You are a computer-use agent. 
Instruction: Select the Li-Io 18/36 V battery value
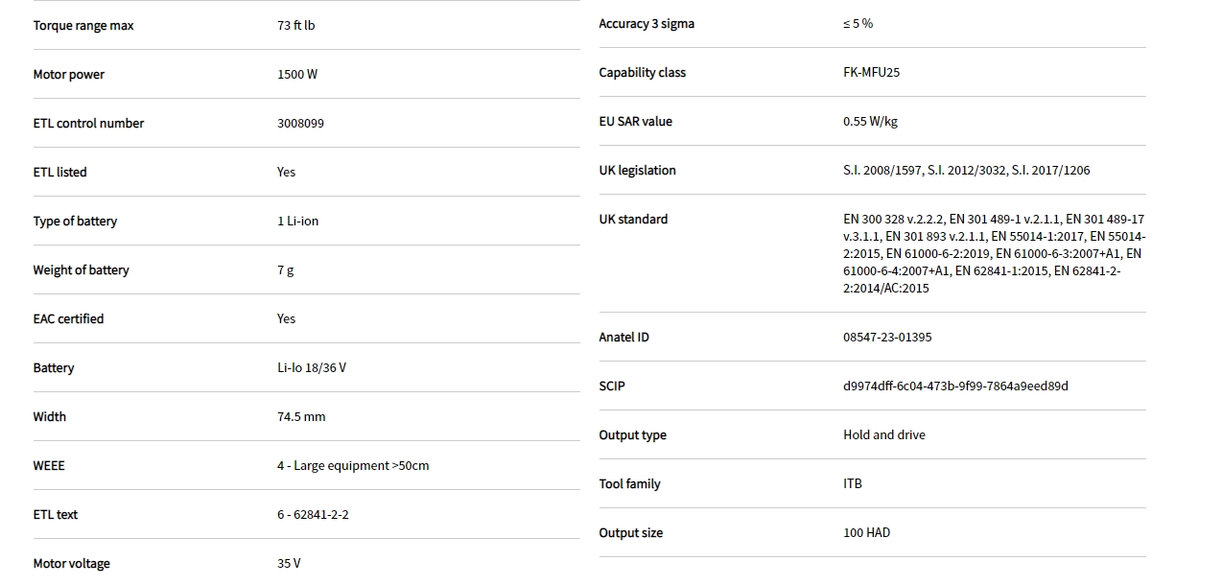click(x=312, y=368)
